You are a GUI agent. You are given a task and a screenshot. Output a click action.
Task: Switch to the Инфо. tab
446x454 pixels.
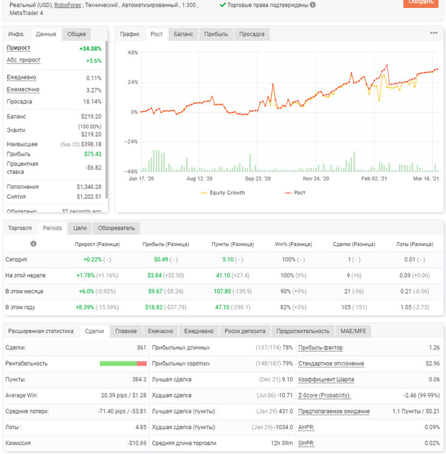[16, 34]
